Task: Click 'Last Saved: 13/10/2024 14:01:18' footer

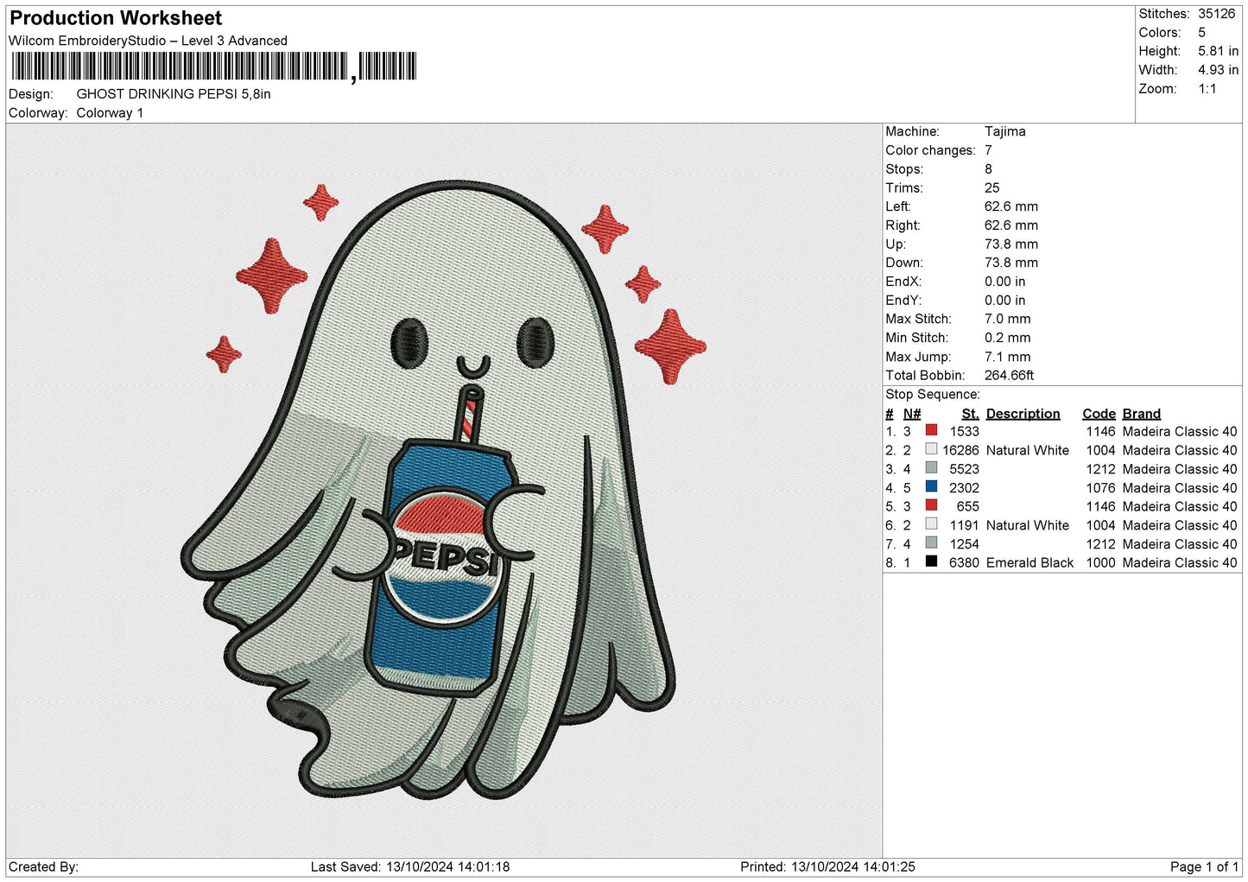Action: pos(410,866)
